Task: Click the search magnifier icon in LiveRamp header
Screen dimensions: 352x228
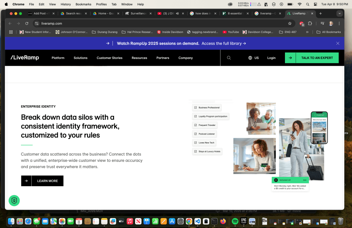Action: 229,58
